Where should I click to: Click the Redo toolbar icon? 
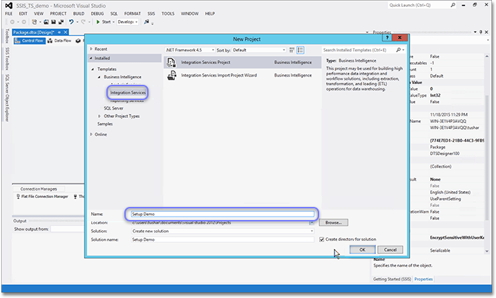click(x=83, y=22)
